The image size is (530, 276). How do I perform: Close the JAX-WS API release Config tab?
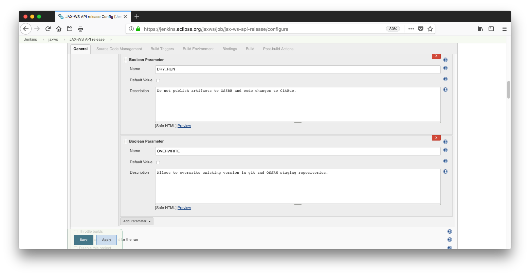pyautogui.click(x=125, y=16)
